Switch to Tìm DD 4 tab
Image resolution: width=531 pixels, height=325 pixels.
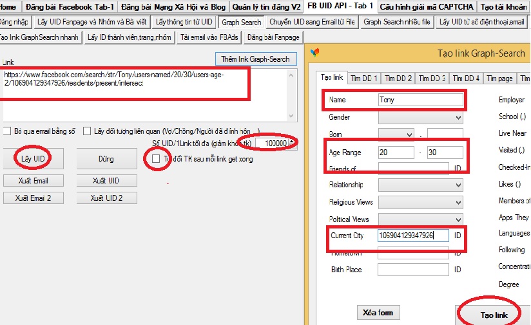[466, 79]
